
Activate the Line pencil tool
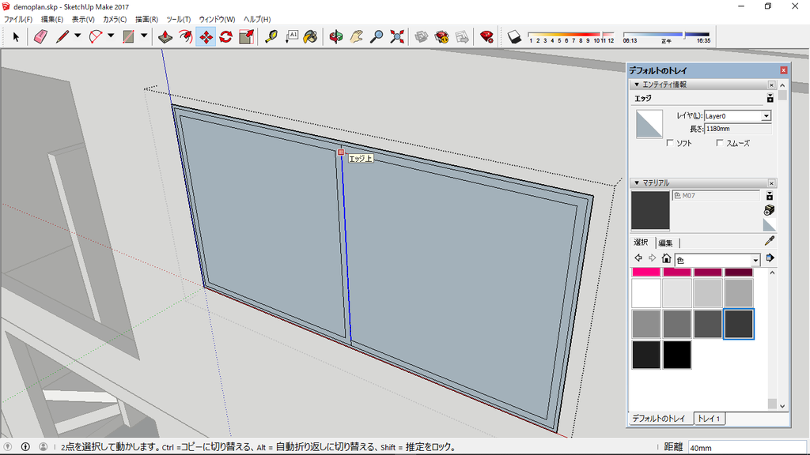[62, 36]
